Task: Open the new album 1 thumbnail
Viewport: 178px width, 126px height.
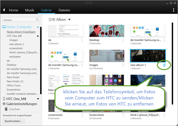Action: [x=148, y=56]
